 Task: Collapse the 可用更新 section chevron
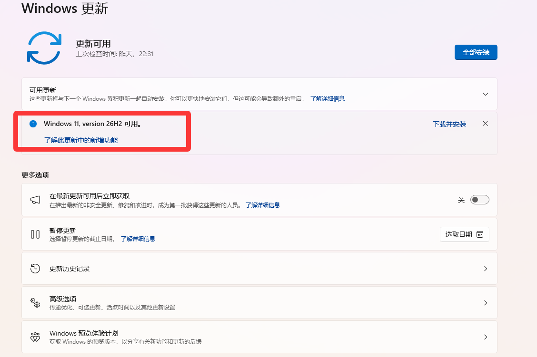pyautogui.click(x=485, y=94)
